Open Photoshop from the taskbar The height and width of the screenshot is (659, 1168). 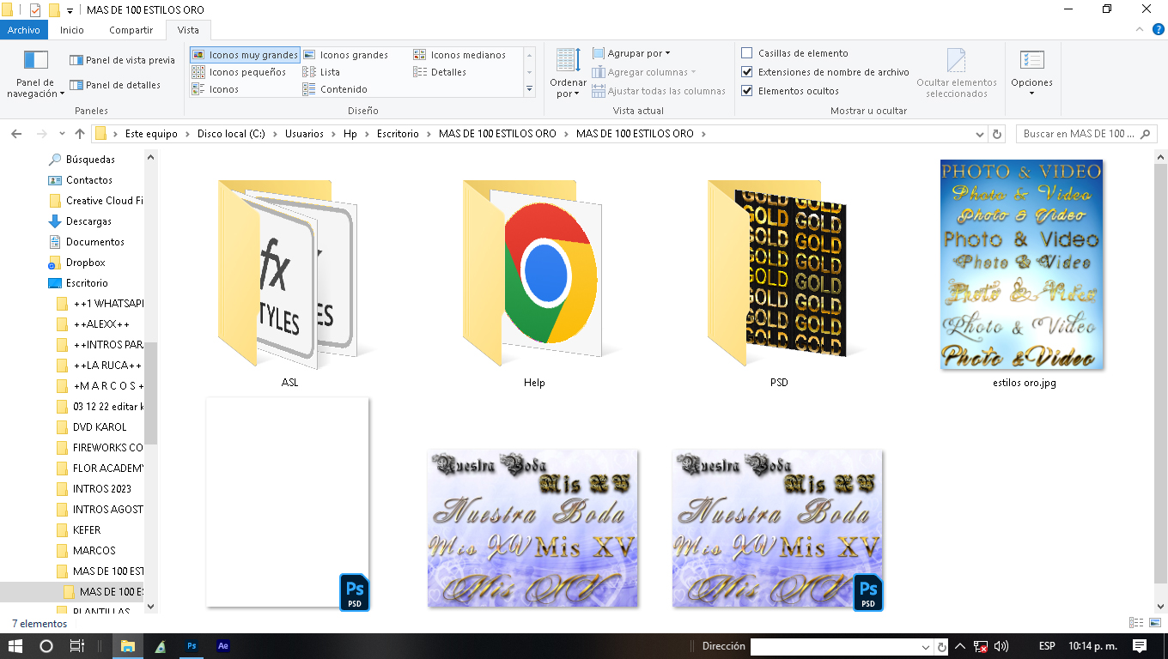(x=192, y=646)
